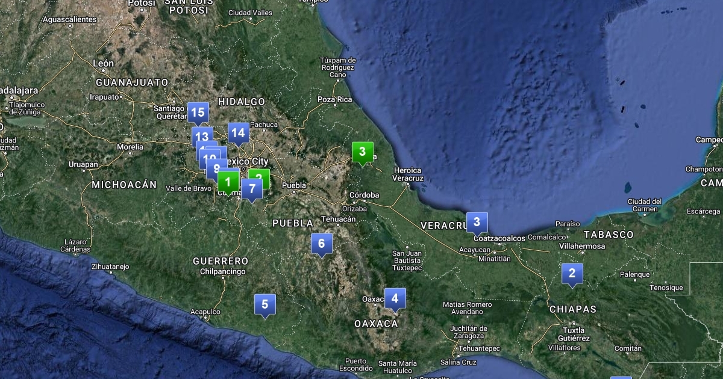The width and height of the screenshot is (723, 379).
Task: Click the Juchitán de Zaragoza label
Action: point(468,332)
